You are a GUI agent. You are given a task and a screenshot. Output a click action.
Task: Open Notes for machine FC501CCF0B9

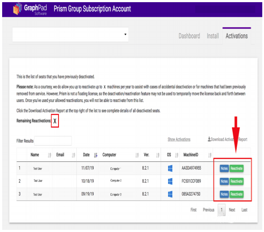224,181
